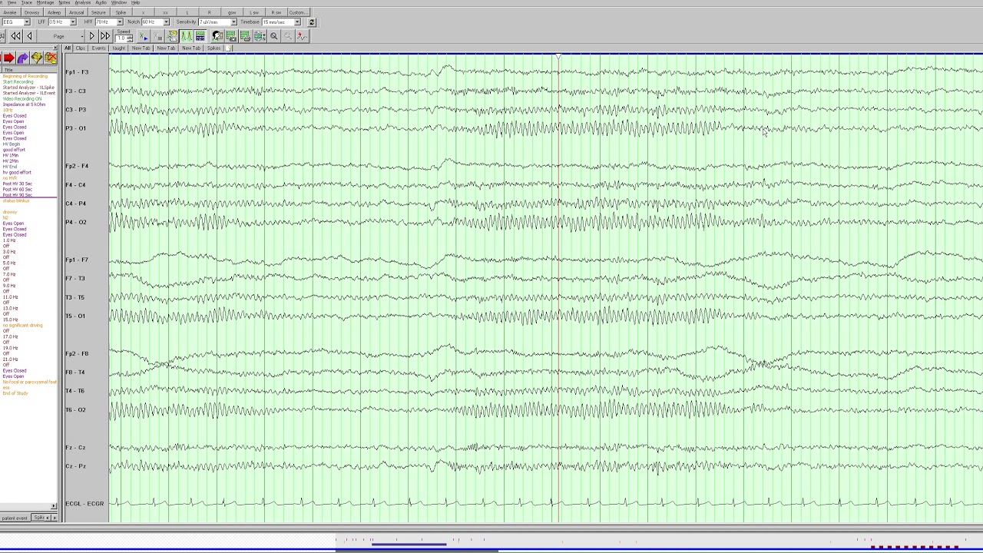983x553 pixels.
Task: Switch to the All tab
Action: tap(68, 48)
